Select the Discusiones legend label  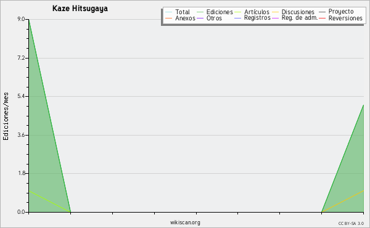coord(298,12)
